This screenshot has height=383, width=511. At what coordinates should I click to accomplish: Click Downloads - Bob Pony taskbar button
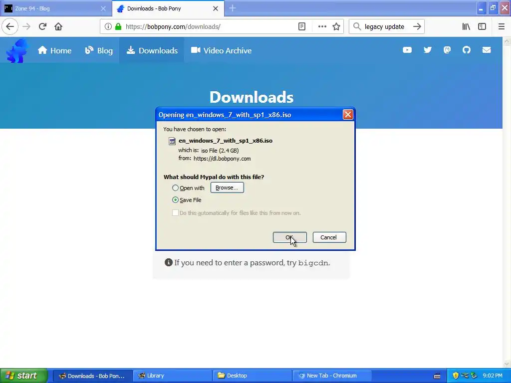point(92,376)
